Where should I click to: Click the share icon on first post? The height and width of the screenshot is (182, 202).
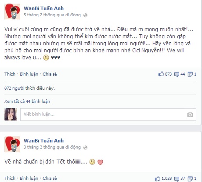(190, 74)
